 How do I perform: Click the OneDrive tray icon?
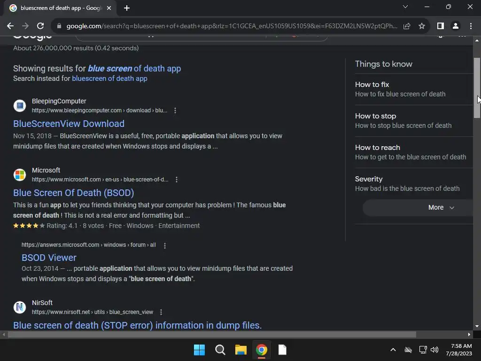point(408,350)
